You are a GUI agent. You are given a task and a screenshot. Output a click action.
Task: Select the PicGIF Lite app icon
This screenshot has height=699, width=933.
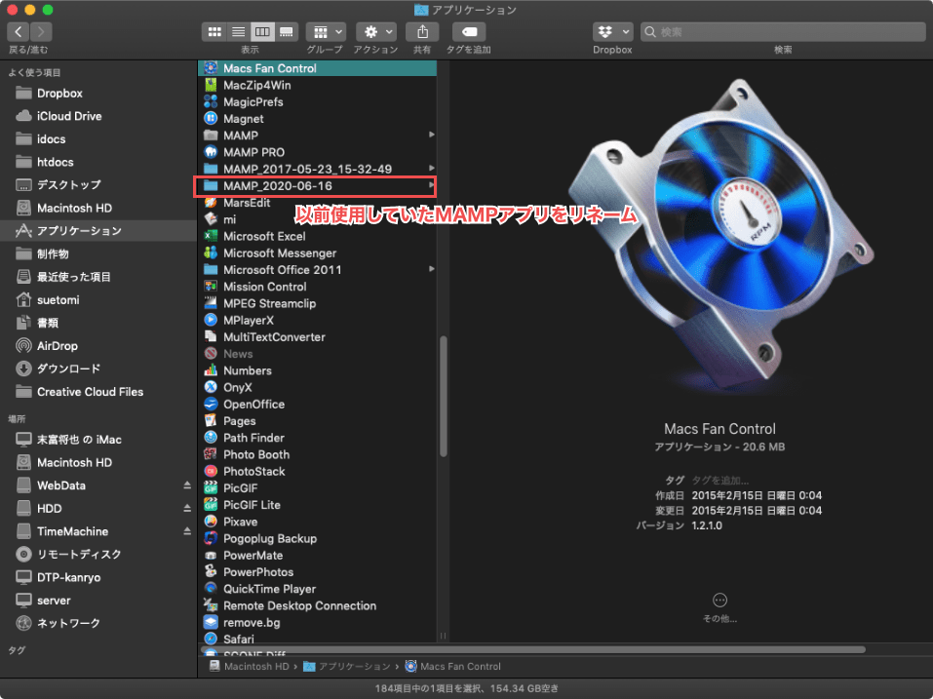[211, 505]
